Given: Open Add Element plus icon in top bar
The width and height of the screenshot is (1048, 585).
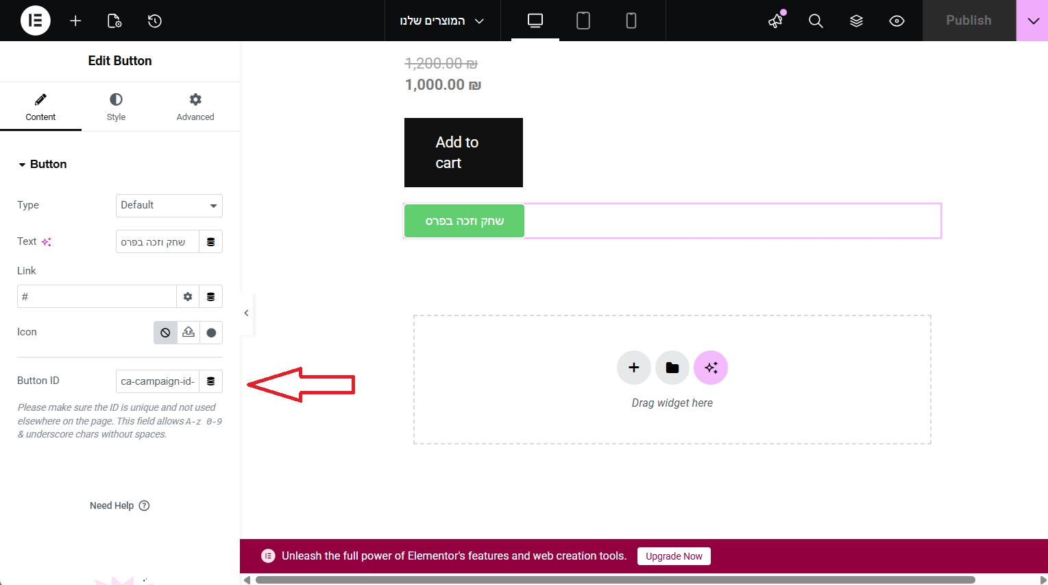Looking at the screenshot, I should click(75, 21).
